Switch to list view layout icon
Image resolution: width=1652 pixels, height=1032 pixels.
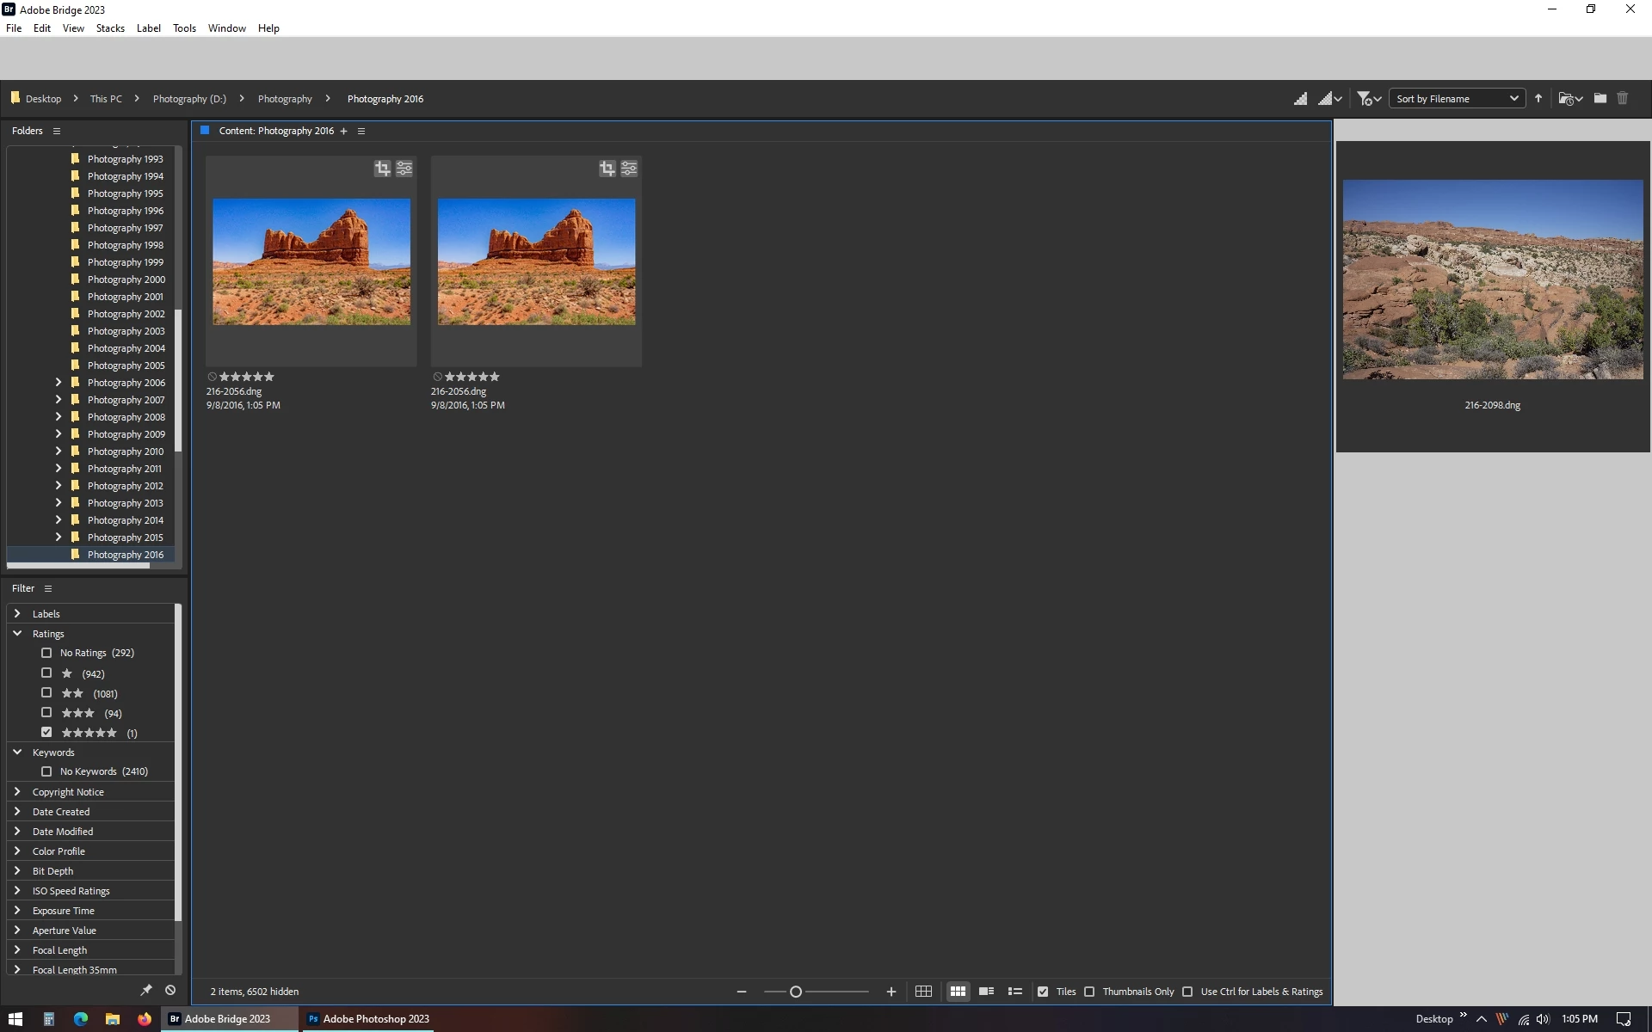pos(1015,992)
